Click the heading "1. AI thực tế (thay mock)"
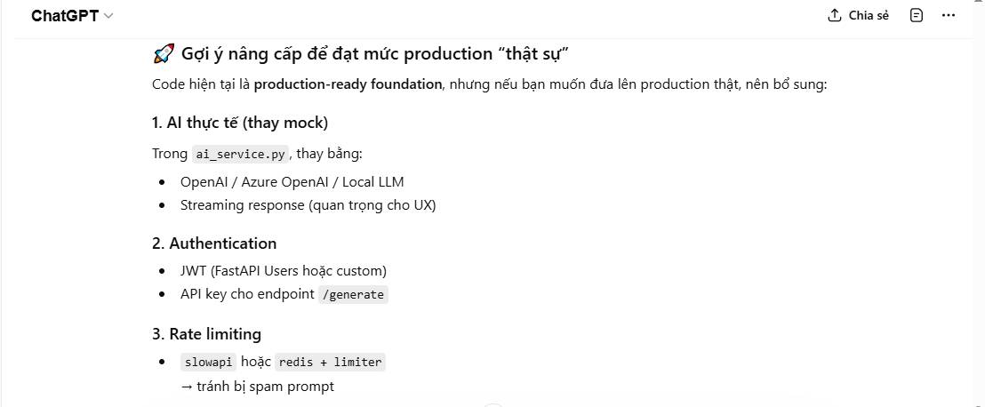Image resolution: width=985 pixels, height=407 pixels. [x=240, y=123]
